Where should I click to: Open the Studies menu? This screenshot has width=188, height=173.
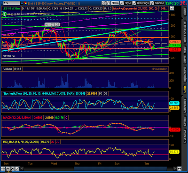click(x=157, y=3)
